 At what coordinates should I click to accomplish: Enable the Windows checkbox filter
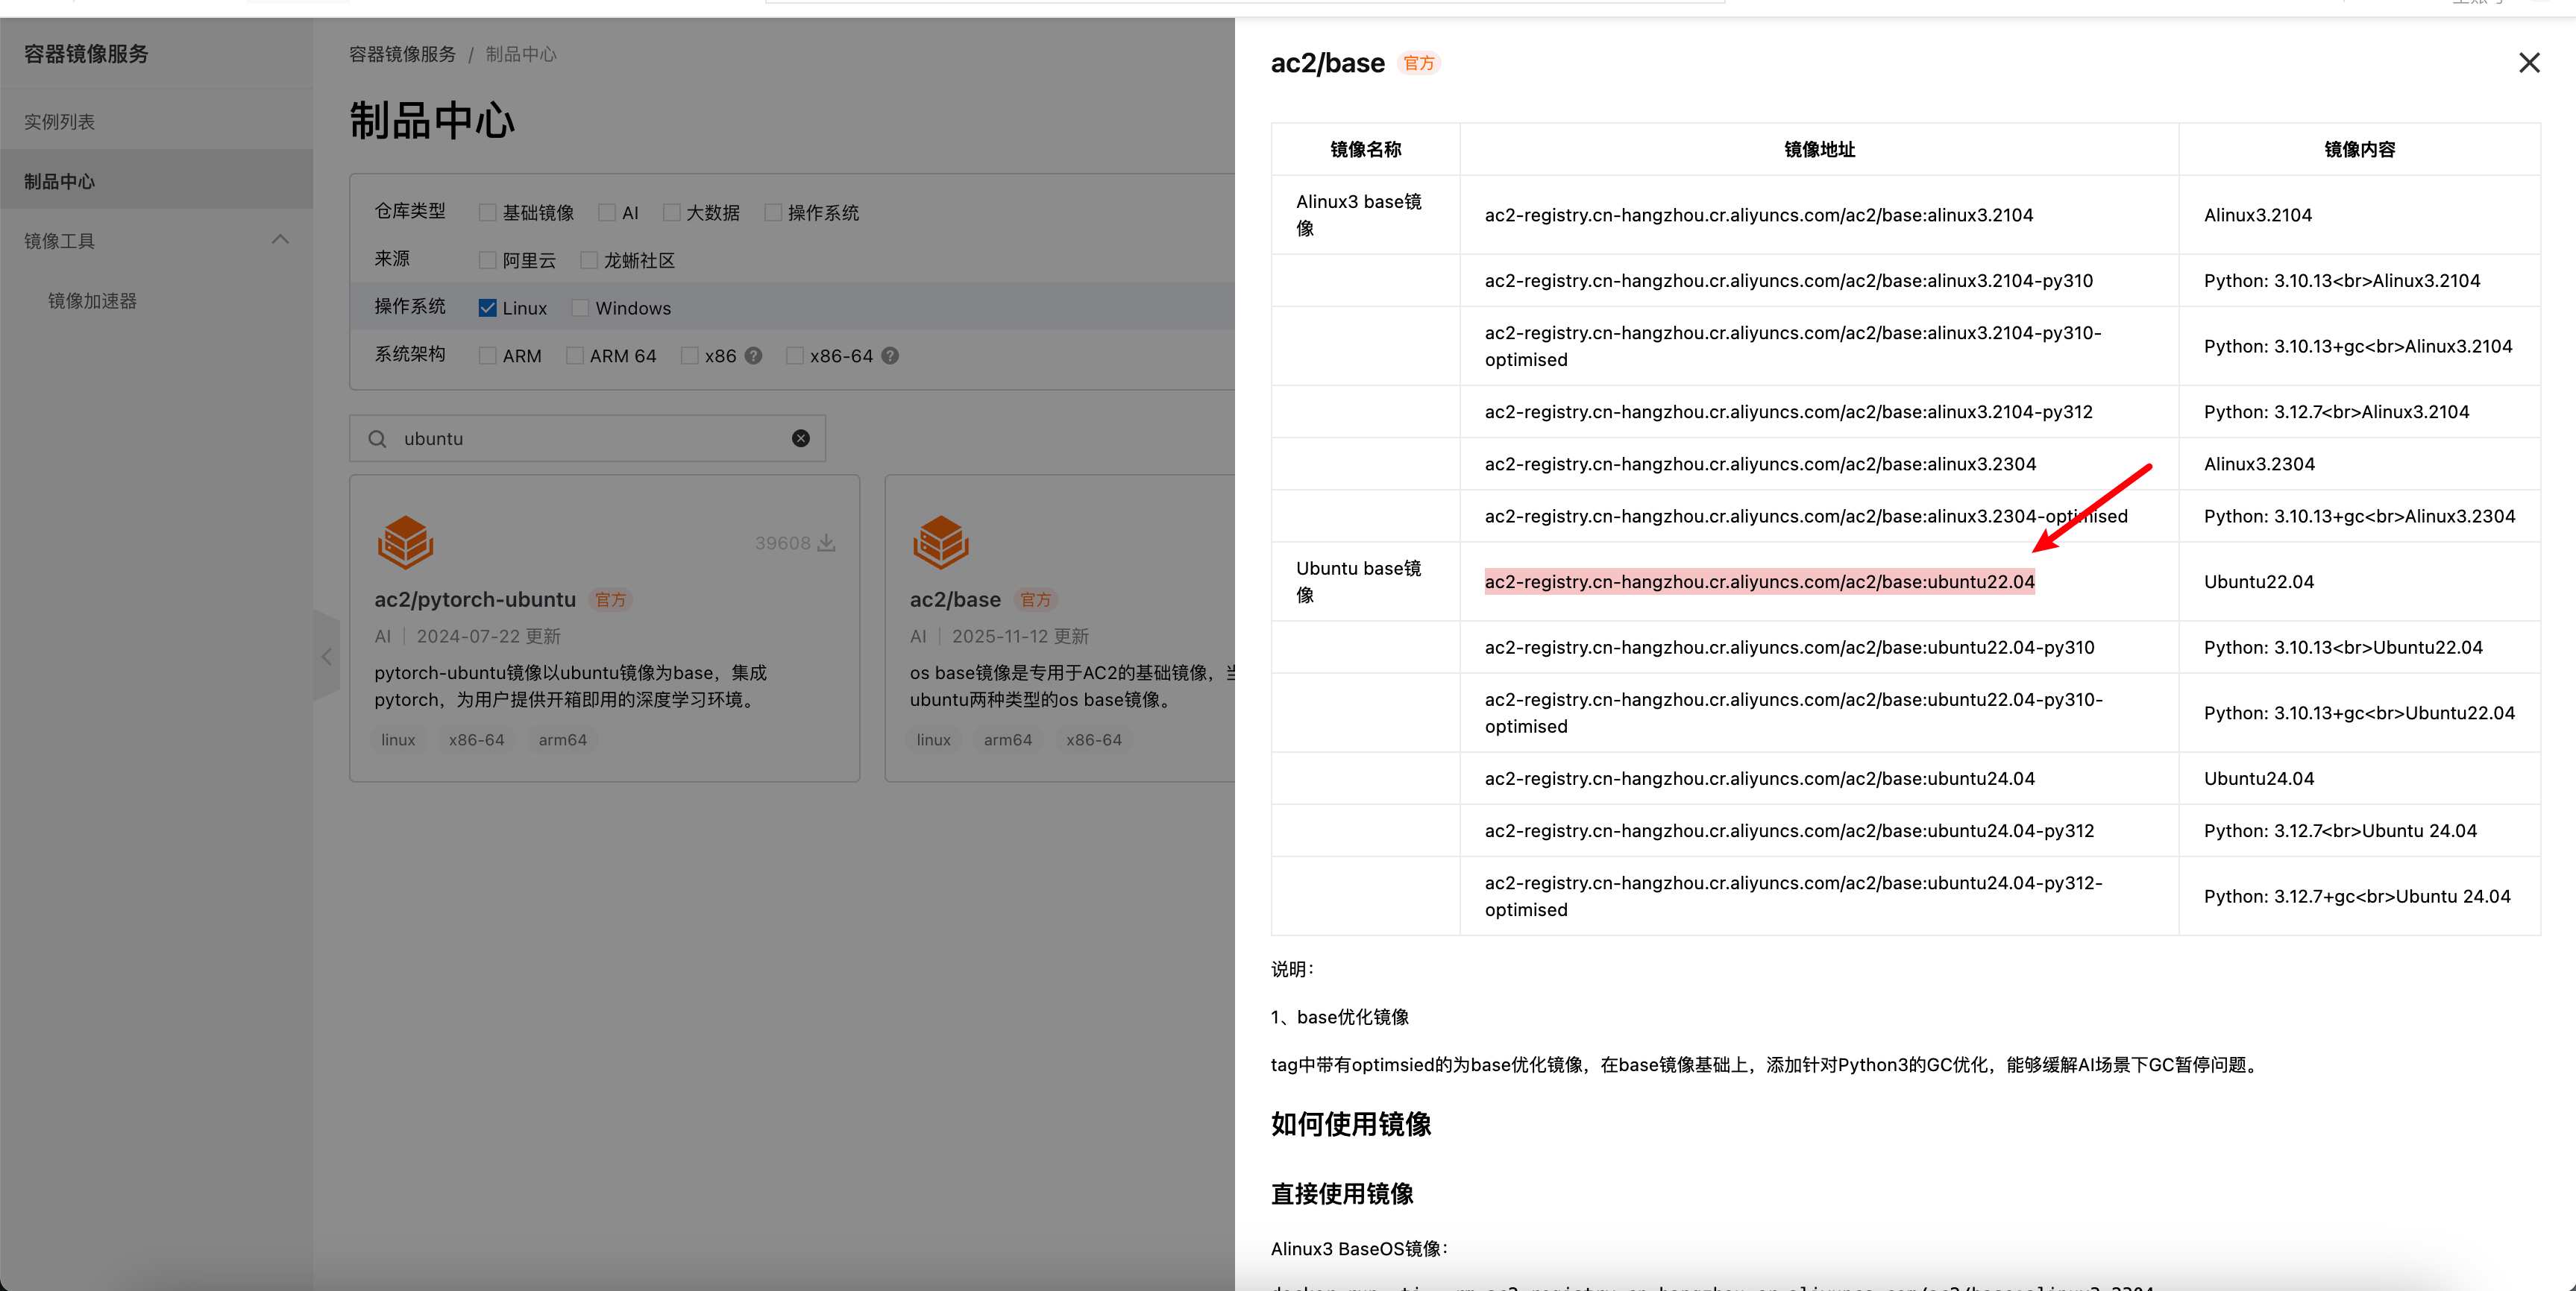tap(580, 308)
